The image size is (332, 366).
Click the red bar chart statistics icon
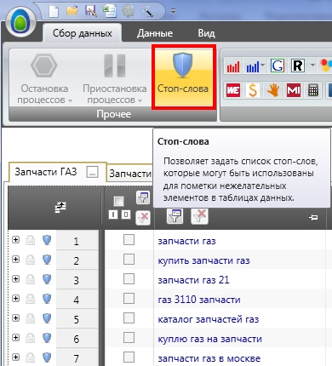point(233,66)
